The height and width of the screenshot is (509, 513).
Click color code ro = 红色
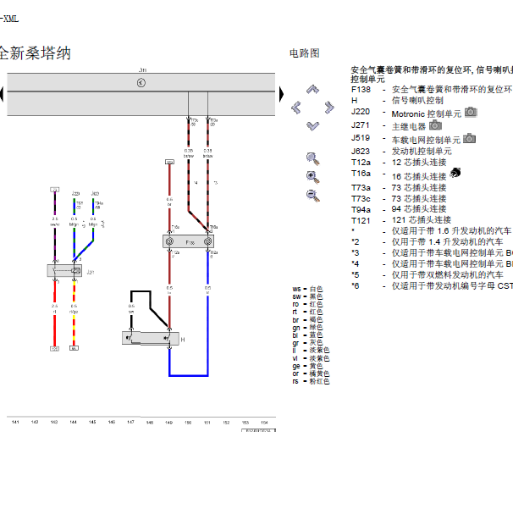(x=307, y=304)
